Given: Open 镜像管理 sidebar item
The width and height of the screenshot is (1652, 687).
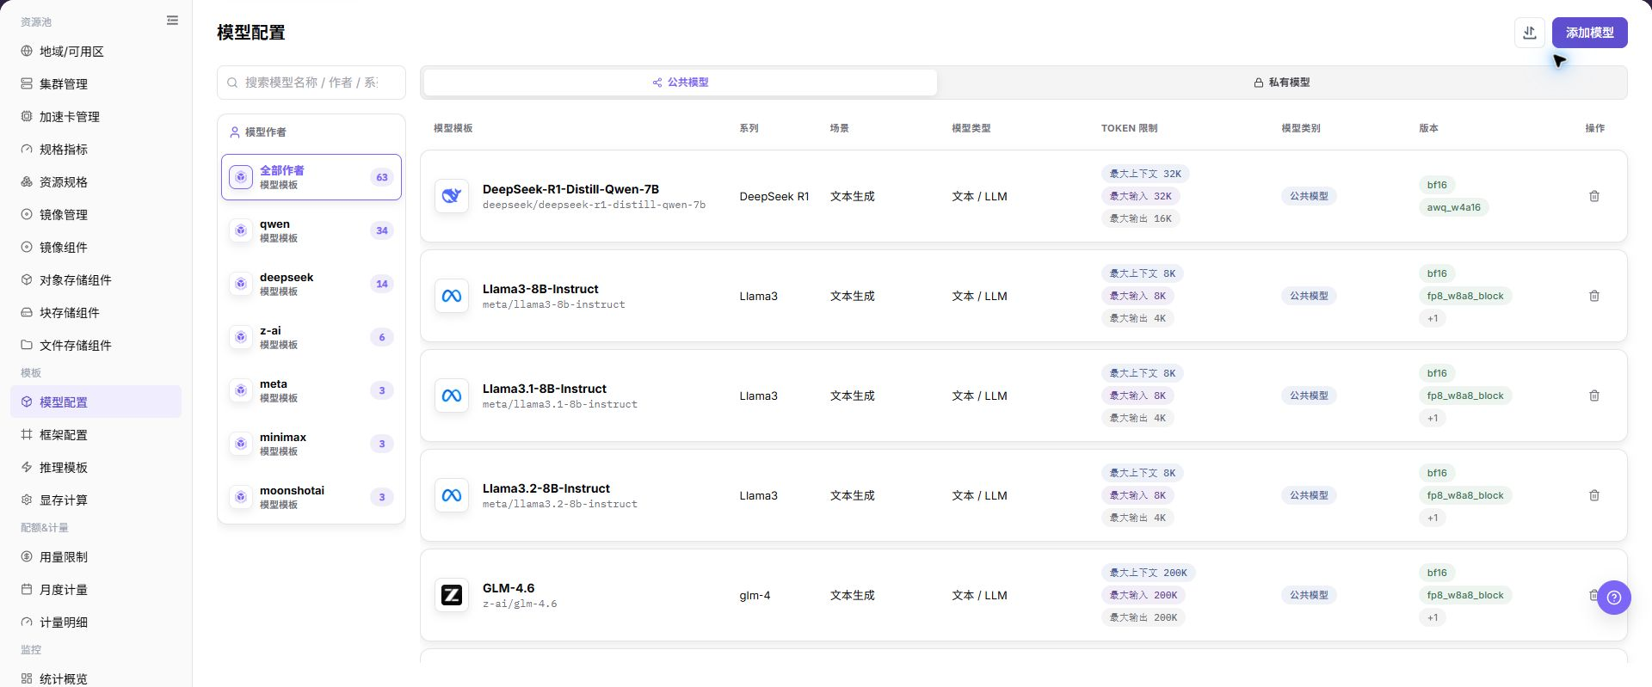Looking at the screenshot, I should (96, 215).
